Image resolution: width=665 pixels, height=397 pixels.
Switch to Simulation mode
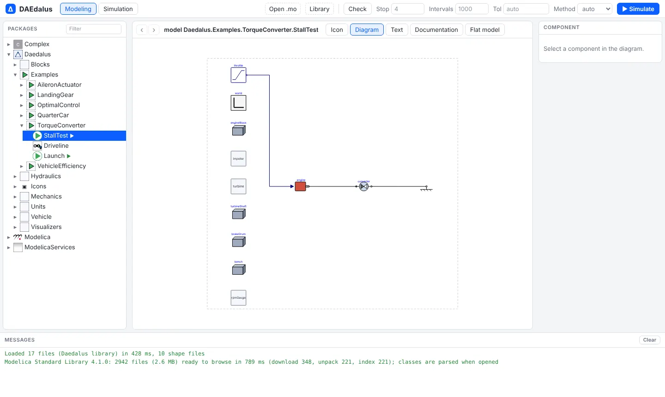point(118,9)
